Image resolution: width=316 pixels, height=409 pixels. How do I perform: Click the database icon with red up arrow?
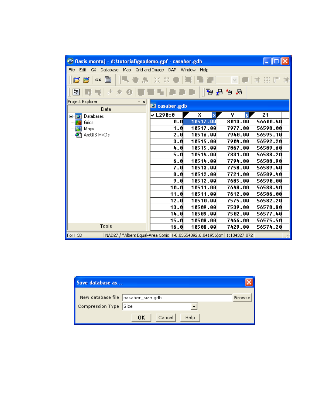click(x=229, y=92)
